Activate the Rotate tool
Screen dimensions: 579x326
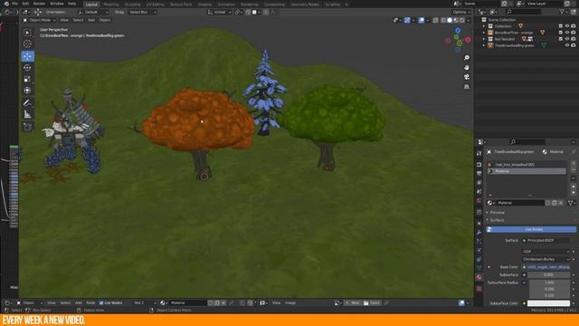[27, 68]
